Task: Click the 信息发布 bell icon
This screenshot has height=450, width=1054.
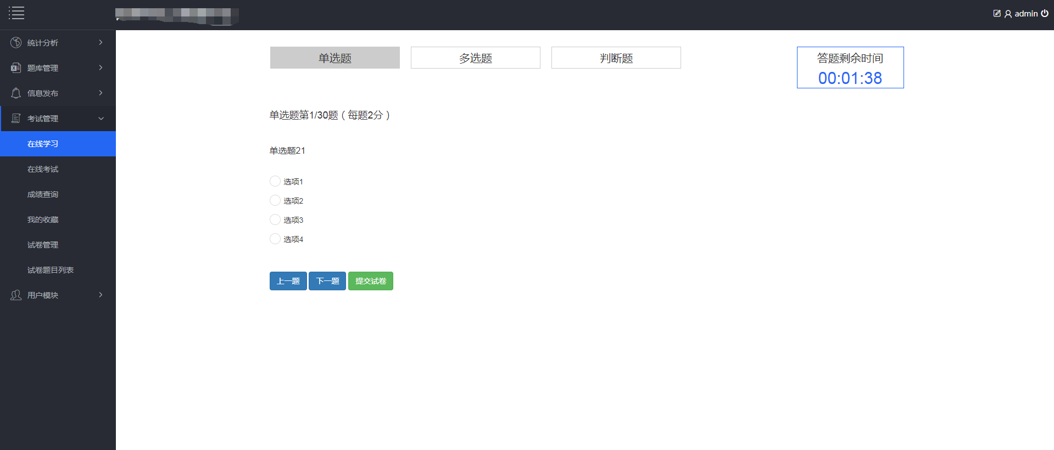Action: [x=16, y=93]
